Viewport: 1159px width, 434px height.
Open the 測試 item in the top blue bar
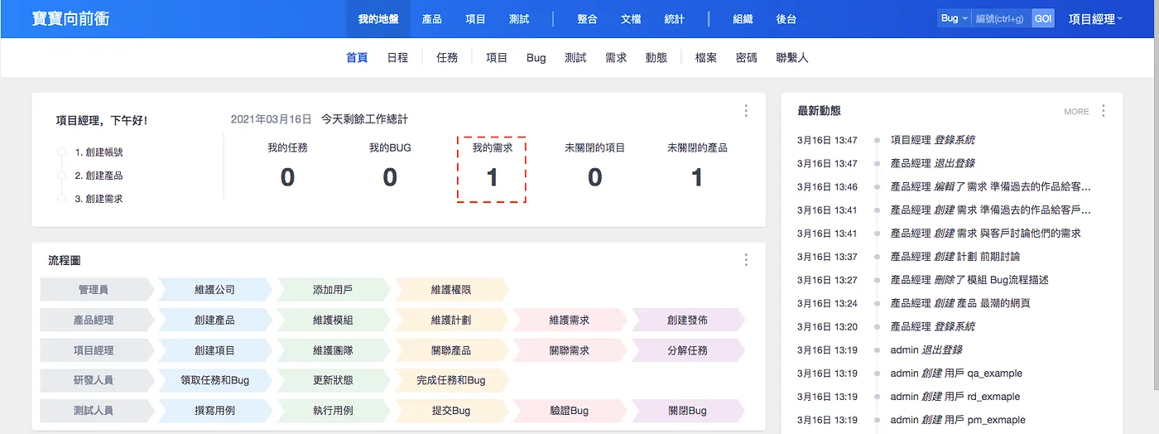tap(519, 19)
